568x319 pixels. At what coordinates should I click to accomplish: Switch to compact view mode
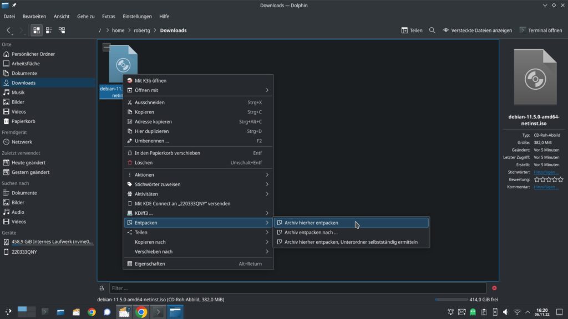click(x=49, y=30)
